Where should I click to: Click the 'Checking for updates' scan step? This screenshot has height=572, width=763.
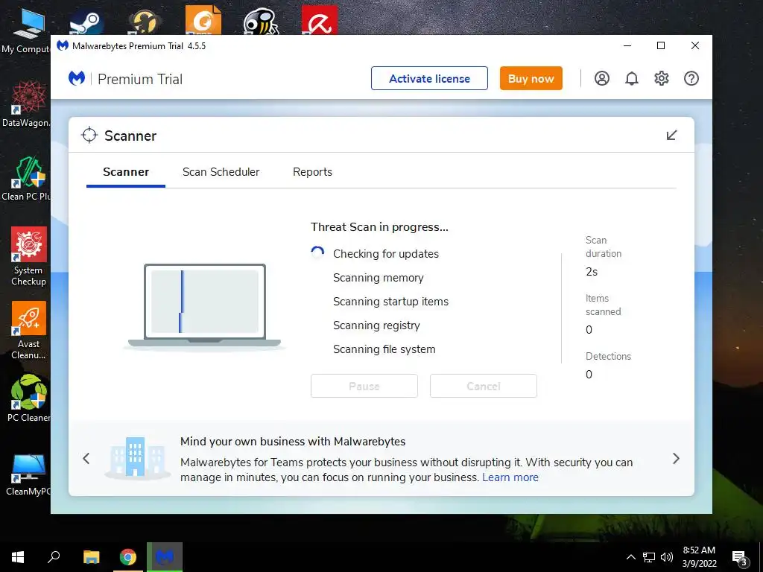point(386,254)
